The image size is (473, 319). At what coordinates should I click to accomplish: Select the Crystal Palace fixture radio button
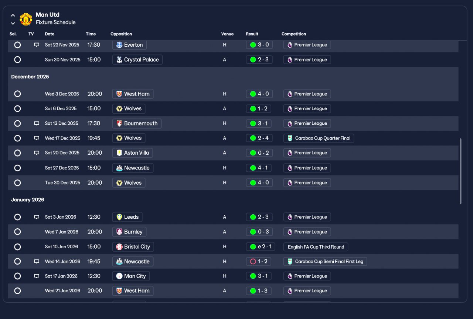point(17,60)
